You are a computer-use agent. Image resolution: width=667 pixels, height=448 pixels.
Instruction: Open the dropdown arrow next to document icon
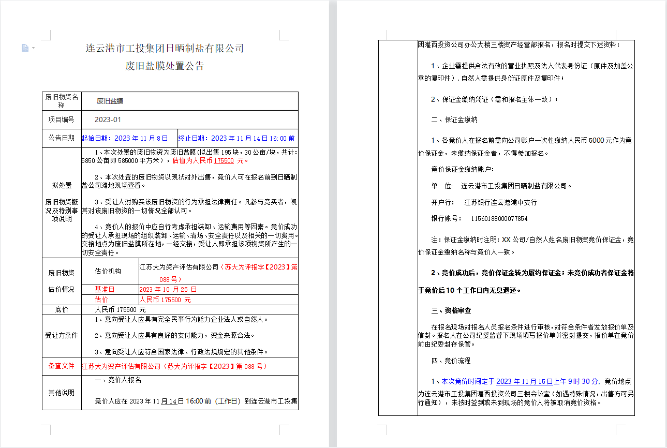pos(33,48)
